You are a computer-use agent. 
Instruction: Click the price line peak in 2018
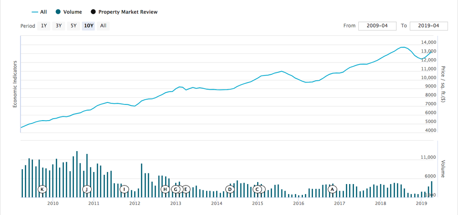click(403, 47)
